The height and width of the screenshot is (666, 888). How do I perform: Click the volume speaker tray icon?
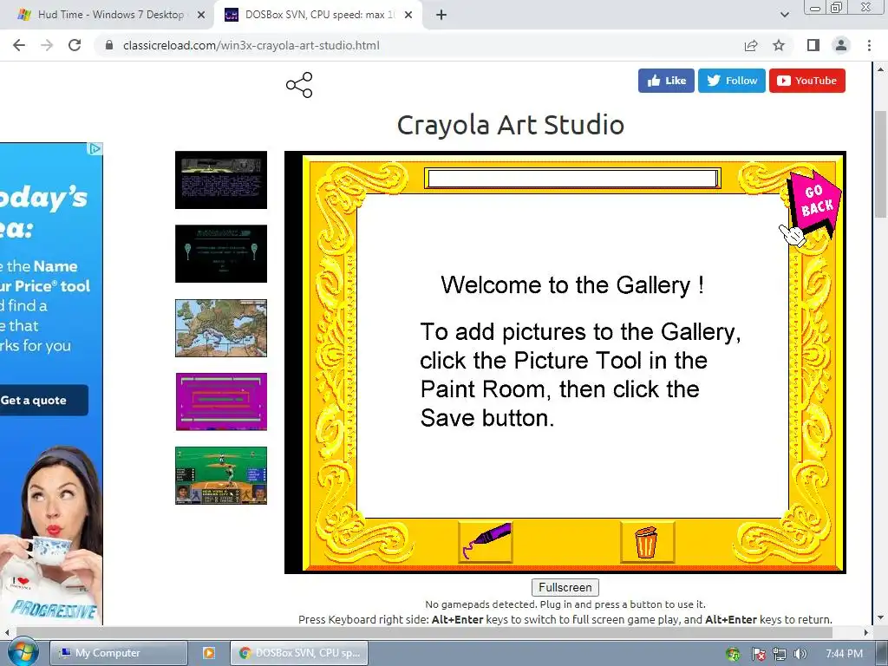[800, 654]
